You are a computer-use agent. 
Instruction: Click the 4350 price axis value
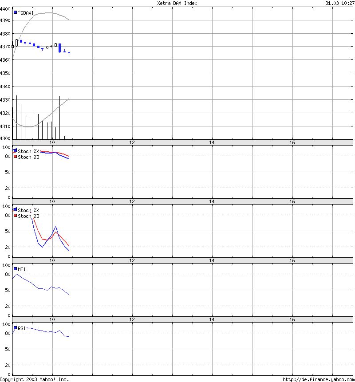[x=5, y=73]
